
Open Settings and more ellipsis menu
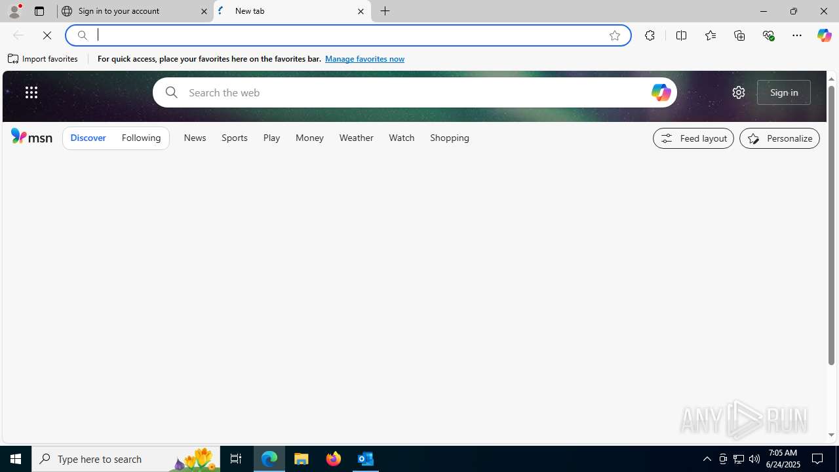[x=797, y=35]
